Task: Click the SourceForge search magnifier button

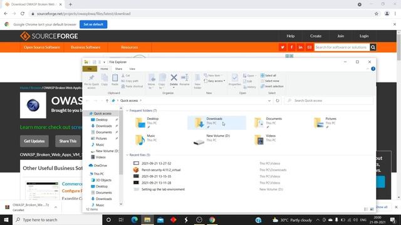Action: point(373,47)
